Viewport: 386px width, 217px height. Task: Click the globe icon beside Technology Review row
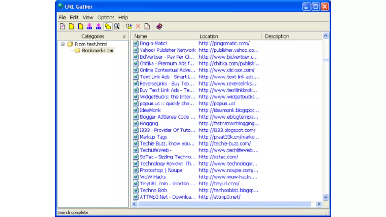click(x=136, y=163)
